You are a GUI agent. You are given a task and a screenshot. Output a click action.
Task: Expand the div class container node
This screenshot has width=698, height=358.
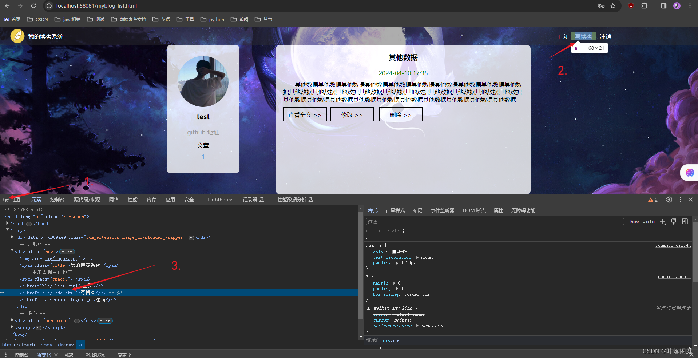12,320
